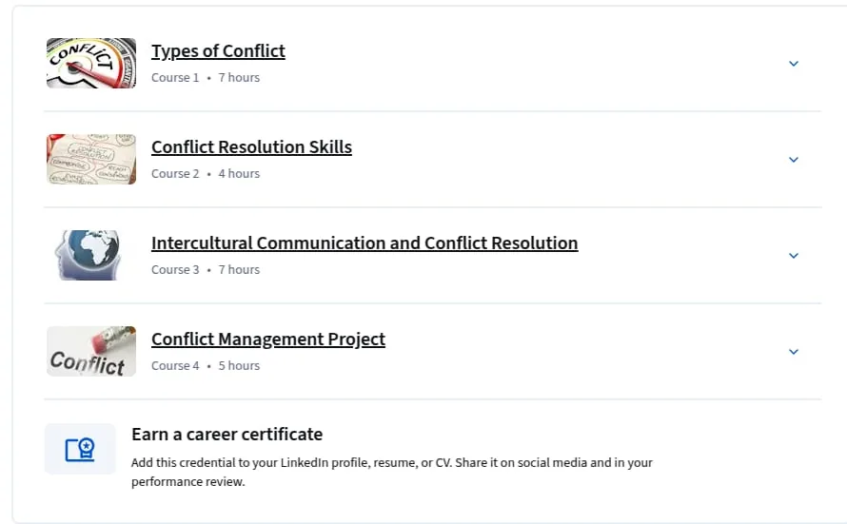
Task: Open the Conflict Management Project link
Action: pos(268,339)
